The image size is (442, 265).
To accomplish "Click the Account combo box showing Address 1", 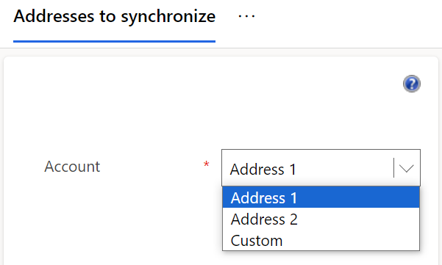I will pyautogui.click(x=321, y=167).
